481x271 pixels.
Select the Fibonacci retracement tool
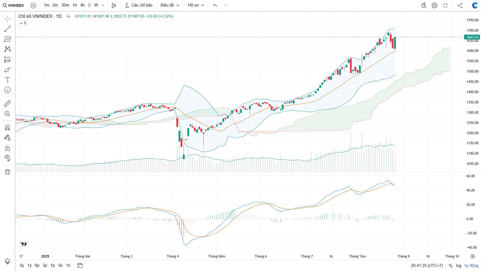click(x=8, y=39)
